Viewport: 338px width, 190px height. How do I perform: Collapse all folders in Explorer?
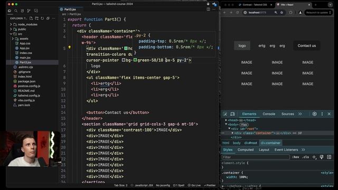pos(48,18)
